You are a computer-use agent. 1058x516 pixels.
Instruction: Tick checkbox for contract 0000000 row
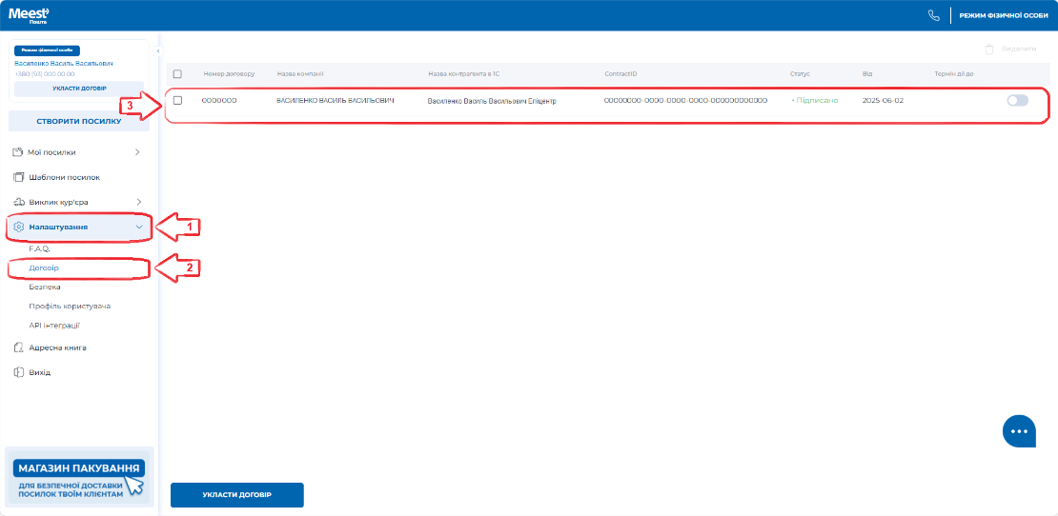pos(177,100)
